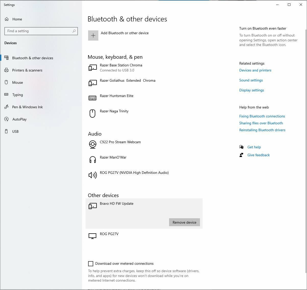307x290 pixels.
Task: Click the Give feedback person icon
Action: [241, 155]
